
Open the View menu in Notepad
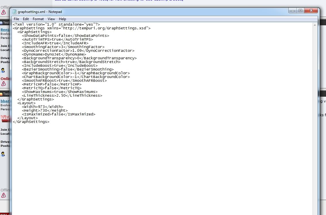pyautogui.click(x=51, y=19)
